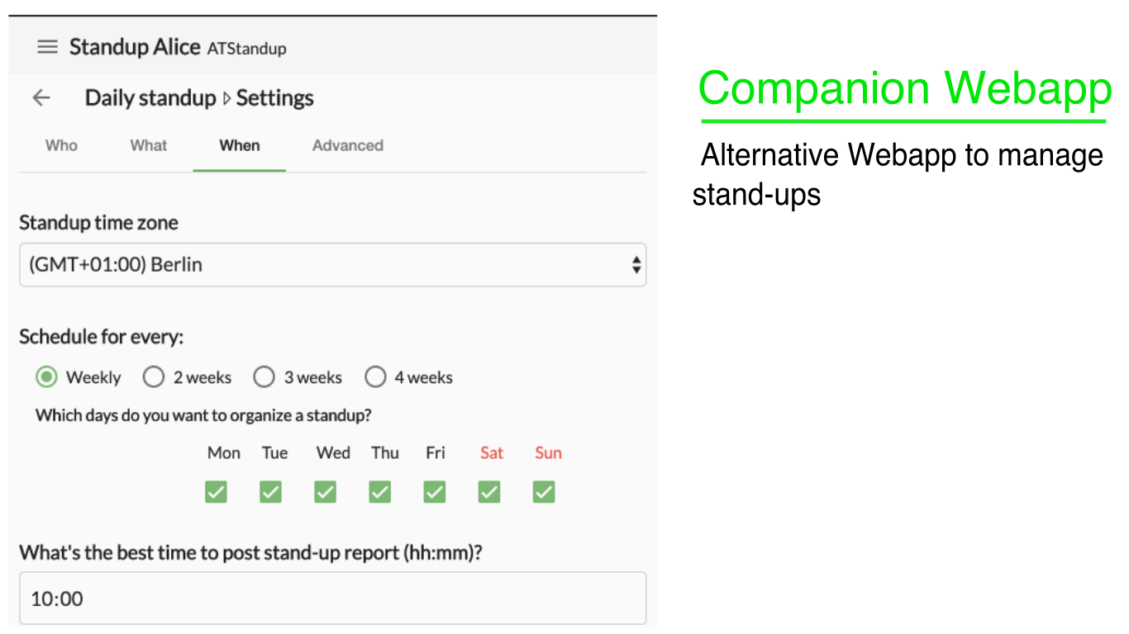Click the stand-up report time field

[x=332, y=599]
